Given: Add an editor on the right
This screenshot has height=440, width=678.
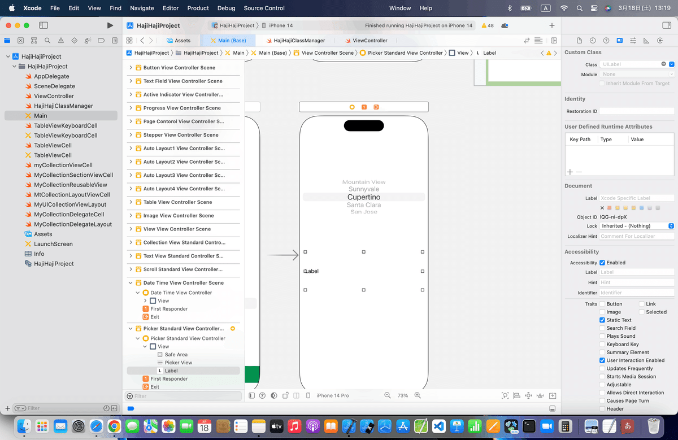Looking at the screenshot, I should [554, 41].
